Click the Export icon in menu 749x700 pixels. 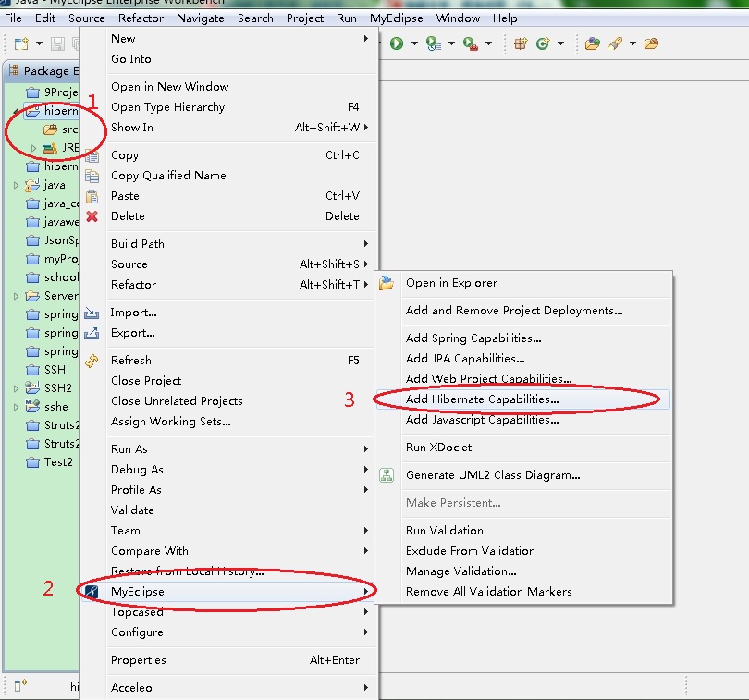[x=92, y=333]
